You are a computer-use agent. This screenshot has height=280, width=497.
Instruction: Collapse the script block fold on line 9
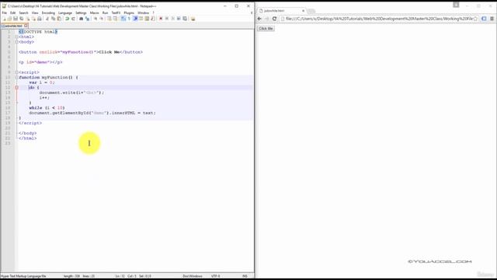pyautogui.click(x=16, y=72)
